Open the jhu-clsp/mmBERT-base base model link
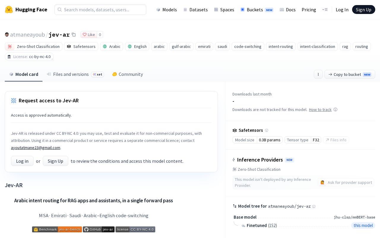Screen dimensions: 380x238 point(354,217)
